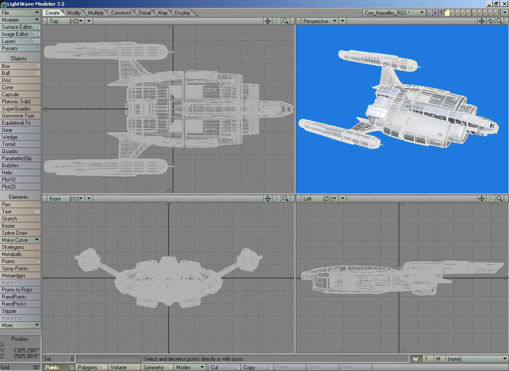Select the W weight map button
This screenshot has width=509, height=371.
pos(416,359)
